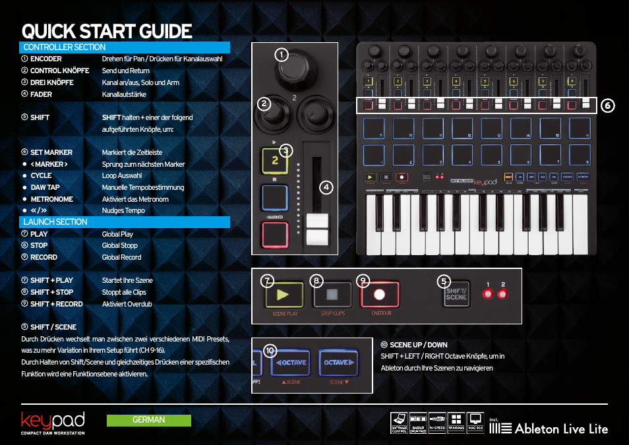This screenshot has height=445, width=629.
Task: Click the LAUNCH SECTION blue header
Action: (x=125, y=222)
